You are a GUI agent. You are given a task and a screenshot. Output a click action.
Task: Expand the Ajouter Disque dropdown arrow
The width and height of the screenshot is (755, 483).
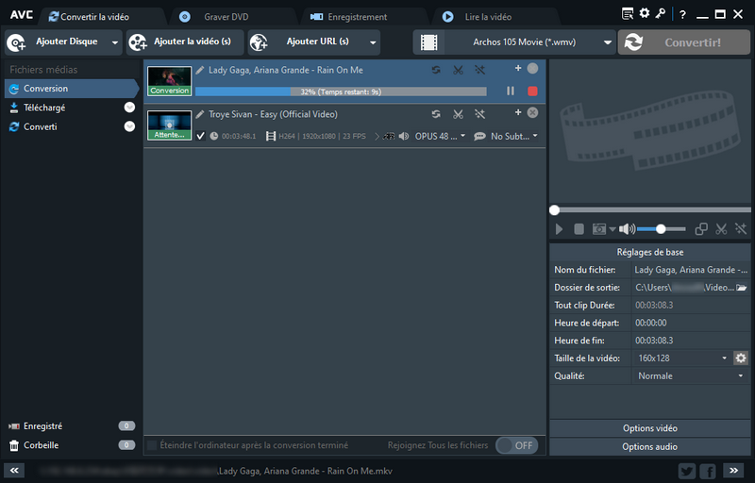[114, 42]
